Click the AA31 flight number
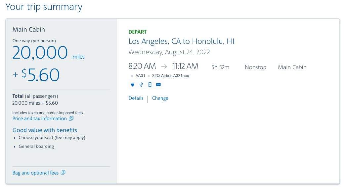The width and height of the screenshot is (348, 190). tap(140, 76)
